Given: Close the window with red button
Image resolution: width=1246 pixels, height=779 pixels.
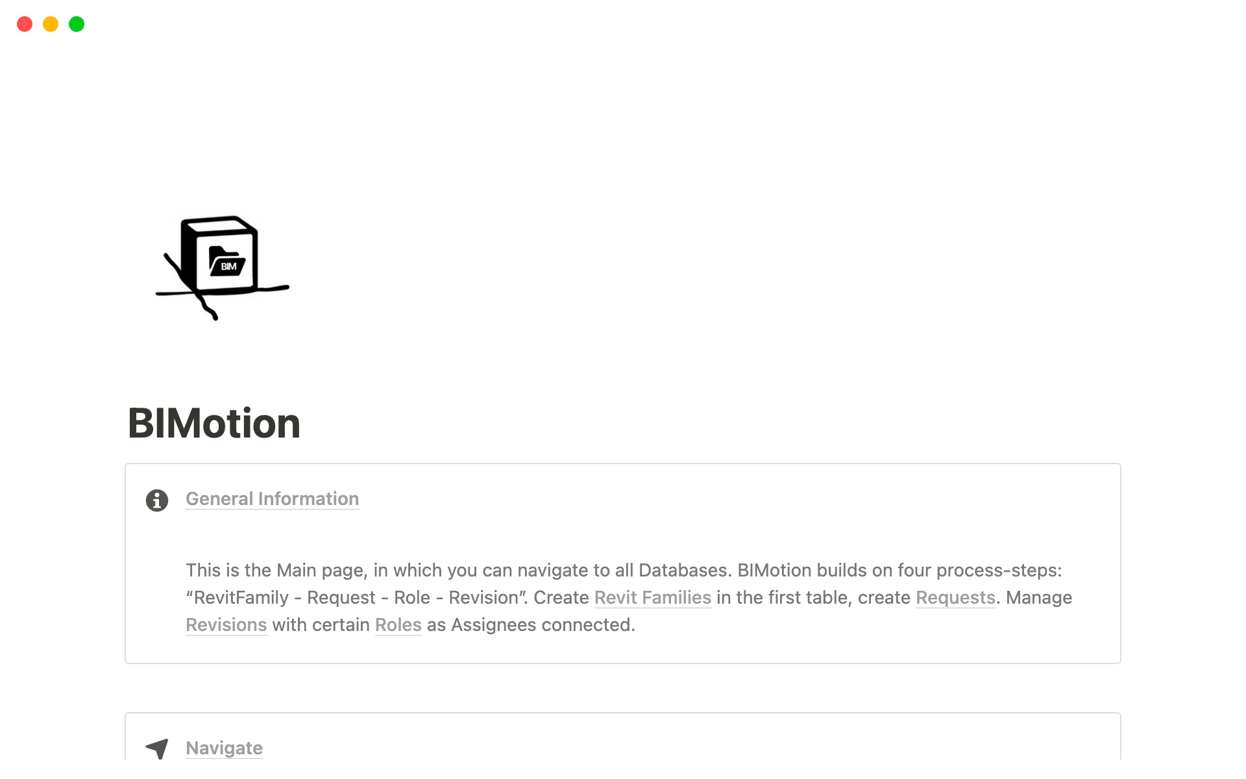Looking at the screenshot, I should point(25,25).
